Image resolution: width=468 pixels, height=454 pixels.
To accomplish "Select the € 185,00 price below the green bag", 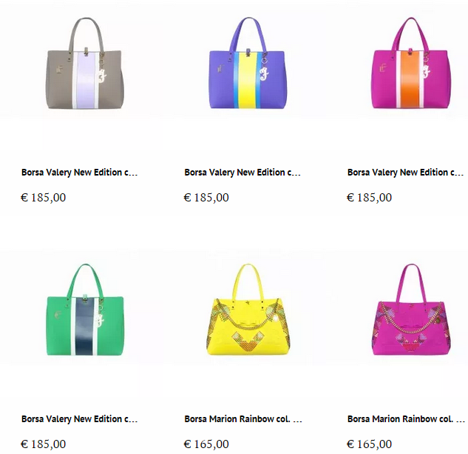I will pyautogui.click(x=44, y=444).
